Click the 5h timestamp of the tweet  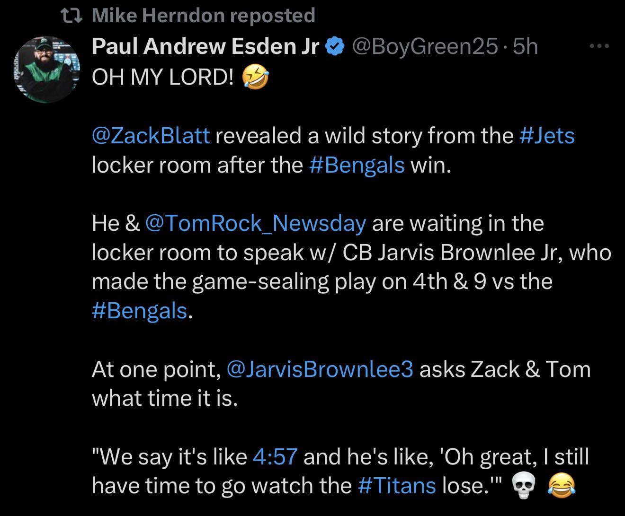526,46
